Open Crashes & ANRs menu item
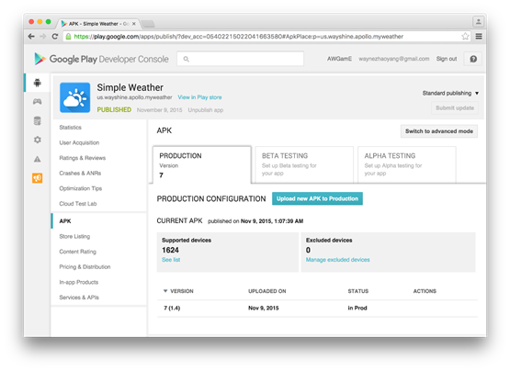Viewport: 510px width, 371px height. point(80,174)
